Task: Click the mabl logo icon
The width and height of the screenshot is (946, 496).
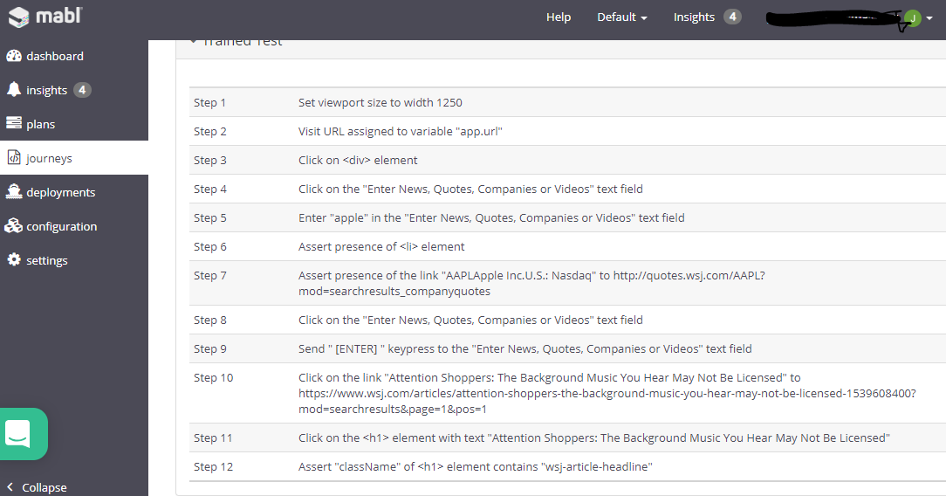Action: point(18,17)
